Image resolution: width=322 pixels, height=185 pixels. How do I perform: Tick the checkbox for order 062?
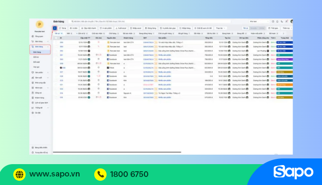pyautogui.click(x=56, y=51)
